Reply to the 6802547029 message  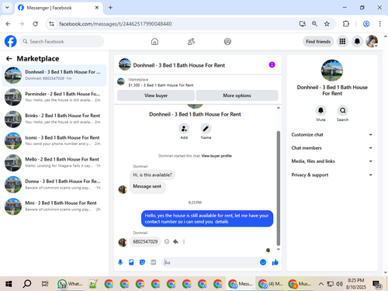click(x=175, y=241)
